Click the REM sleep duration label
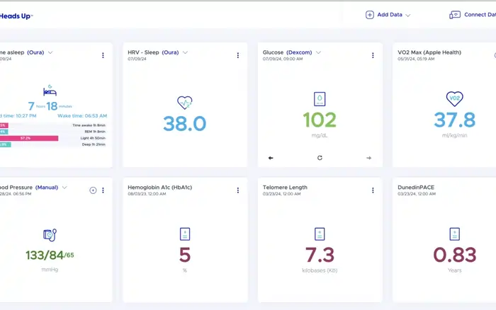The image size is (496, 310). coord(95,132)
